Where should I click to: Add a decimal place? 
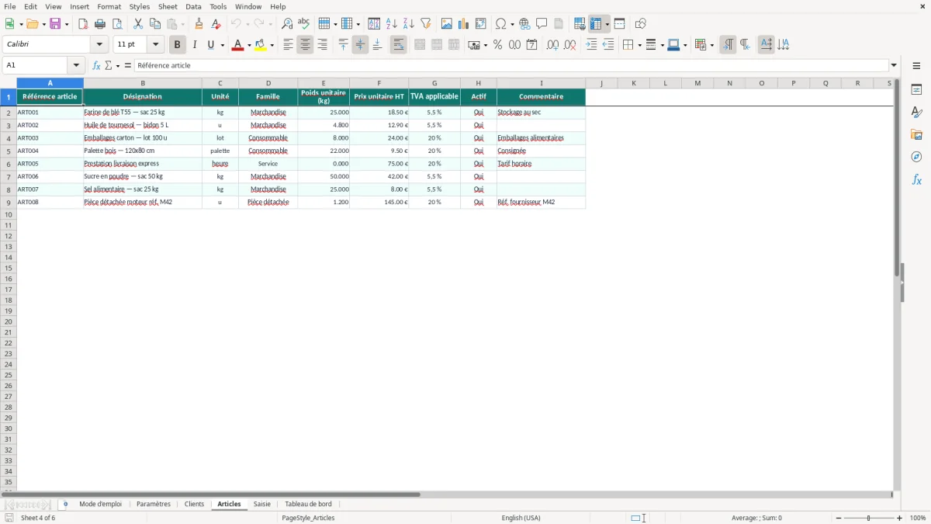[552, 45]
